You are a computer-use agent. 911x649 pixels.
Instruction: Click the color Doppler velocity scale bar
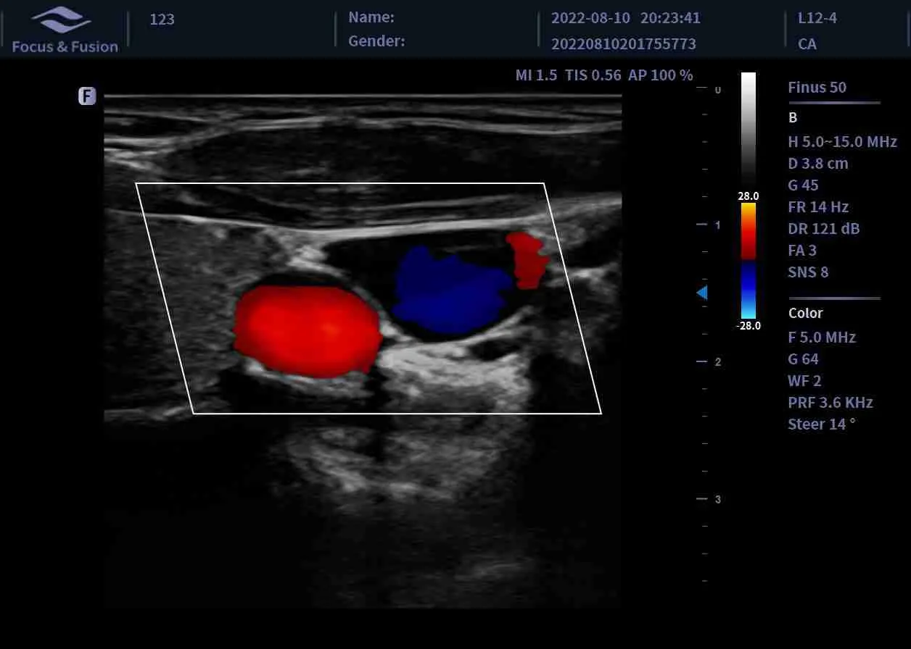(x=749, y=261)
